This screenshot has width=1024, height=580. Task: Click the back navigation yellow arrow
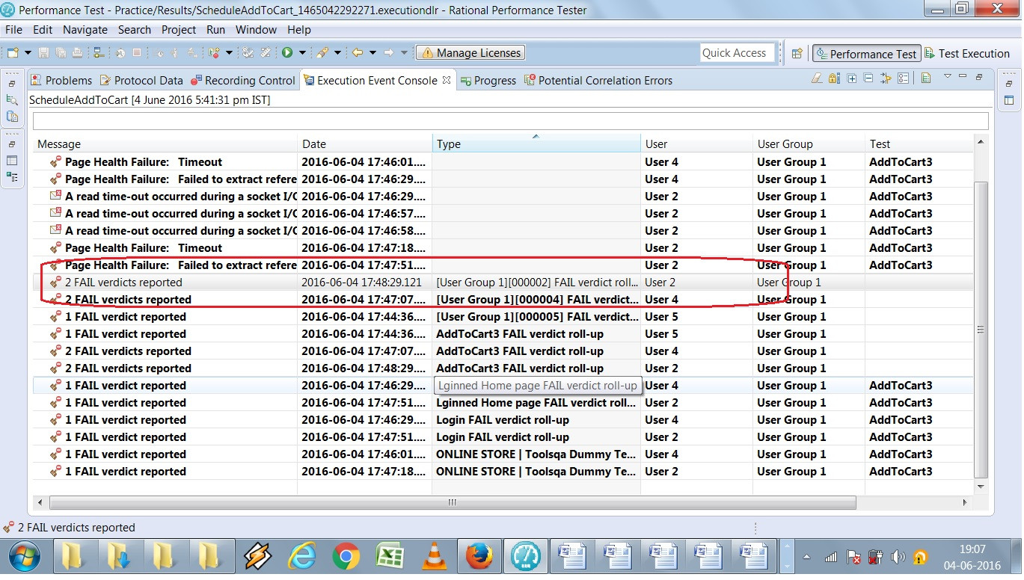(358, 53)
